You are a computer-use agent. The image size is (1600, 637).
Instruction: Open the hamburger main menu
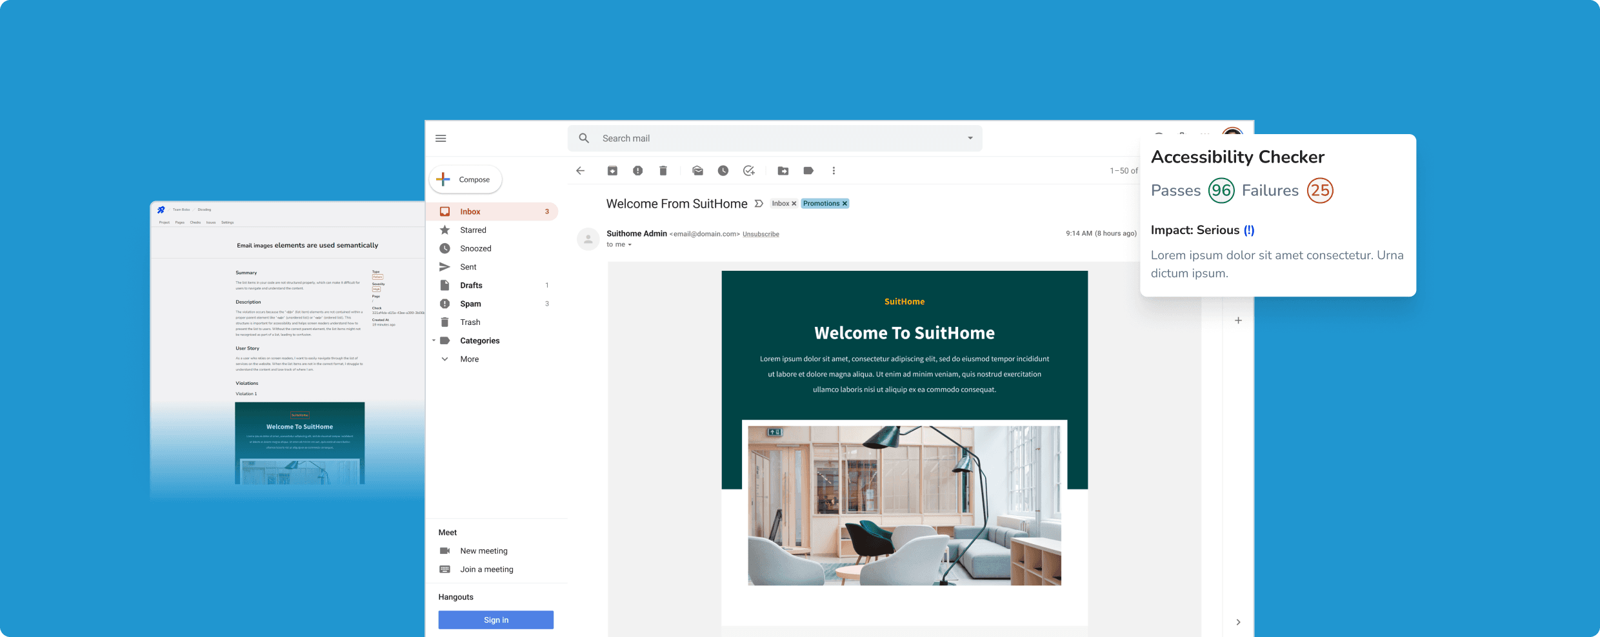tap(441, 139)
